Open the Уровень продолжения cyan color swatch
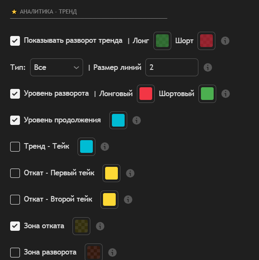259x260 pixels. (x=118, y=120)
